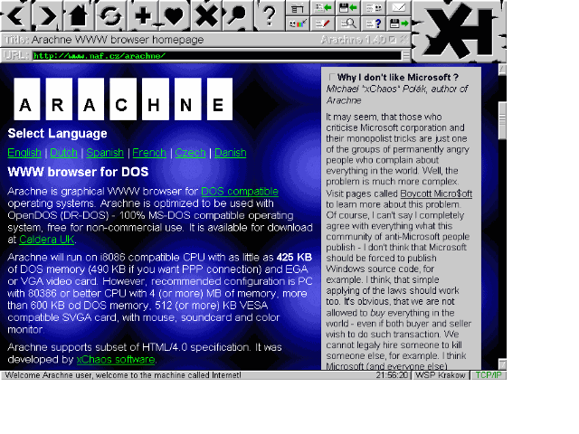The width and height of the screenshot is (579, 434).
Task: Click the 'Arachne 1.40' version label
Action: coord(354,40)
